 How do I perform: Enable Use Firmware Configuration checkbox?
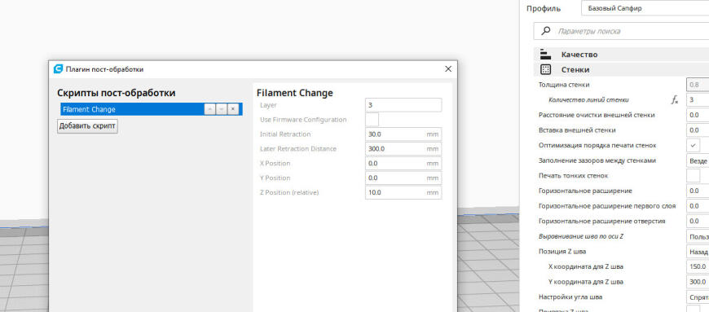[x=372, y=120]
